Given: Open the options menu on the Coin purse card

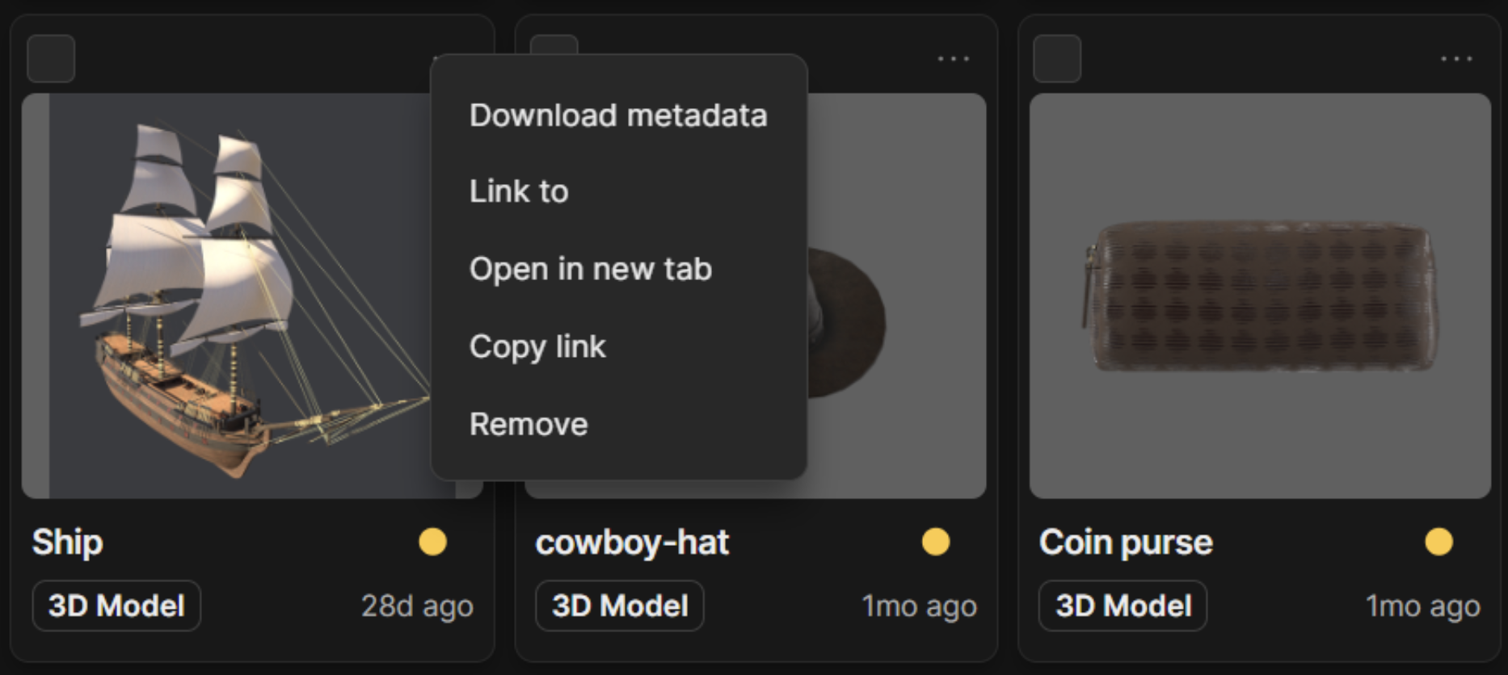Looking at the screenshot, I should [x=1457, y=57].
